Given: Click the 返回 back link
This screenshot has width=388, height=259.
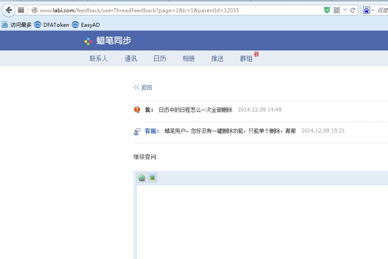Looking at the screenshot, I should [x=143, y=87].
